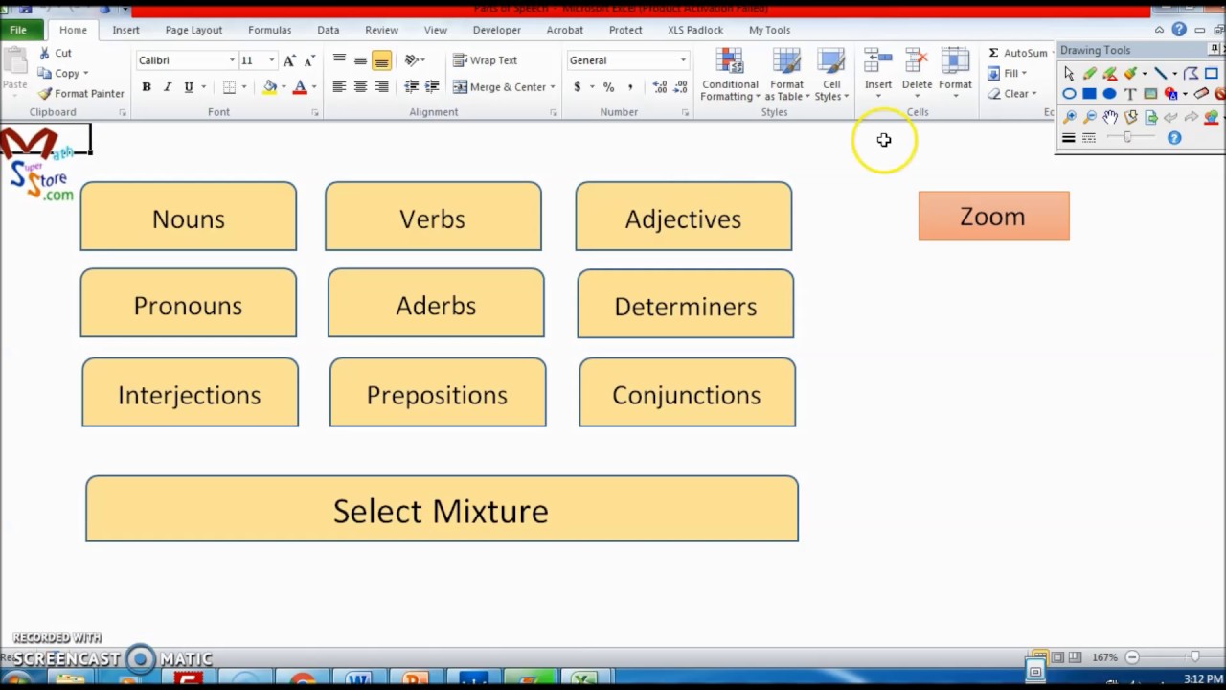Increase font size with Grow Font
This screenshot has height=690, width=1226.
[289, 60]
